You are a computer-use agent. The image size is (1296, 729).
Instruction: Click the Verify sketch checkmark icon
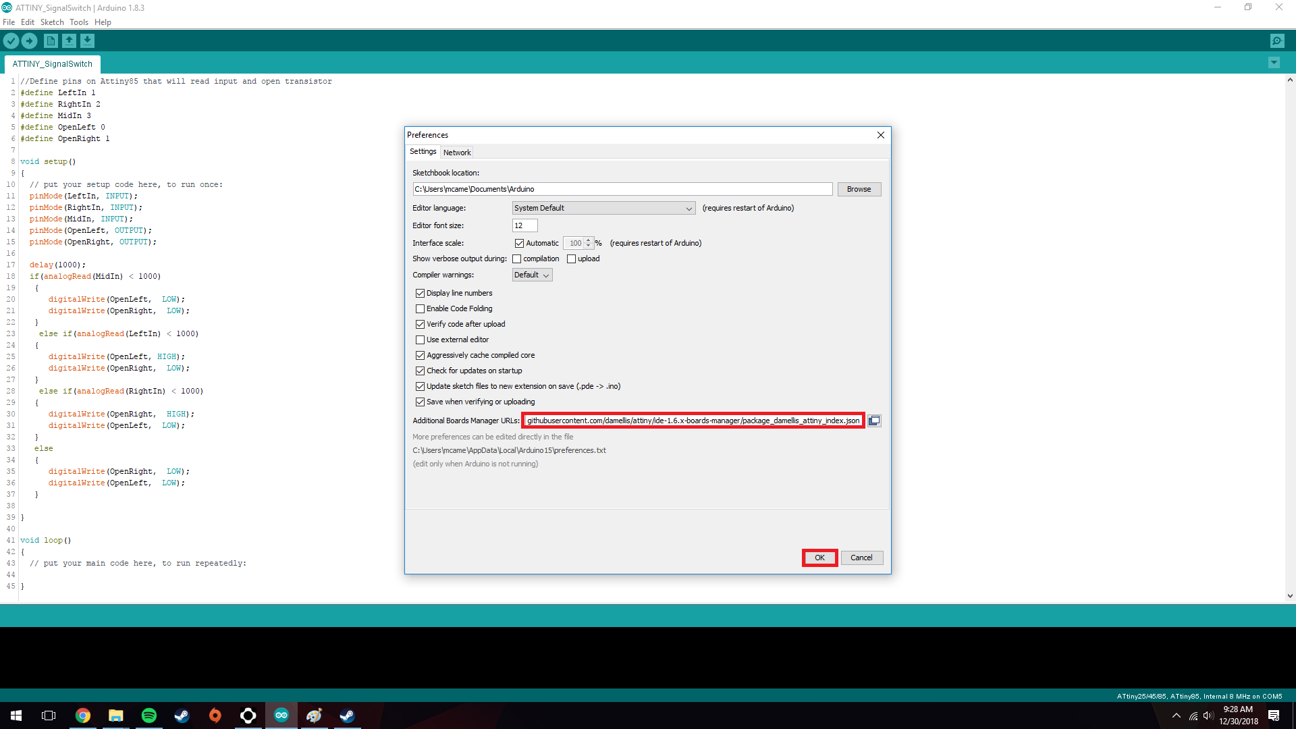(11, 41)
